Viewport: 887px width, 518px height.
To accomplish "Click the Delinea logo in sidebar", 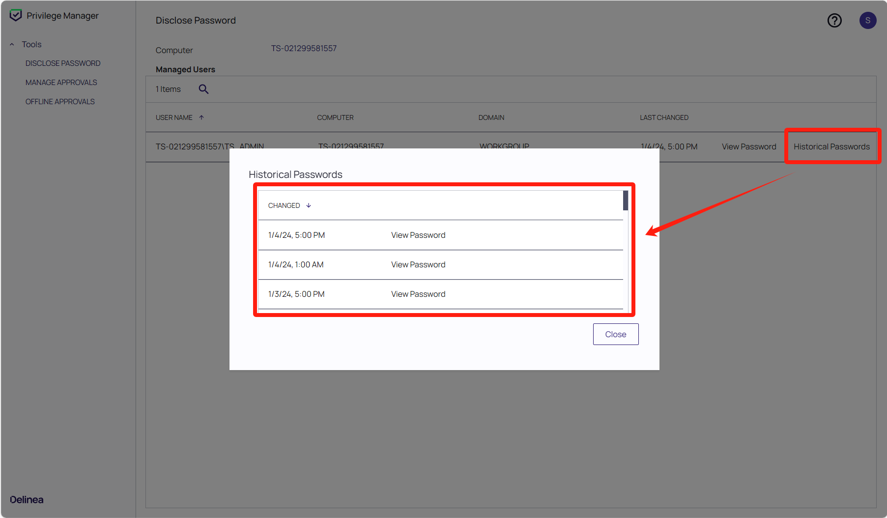I will [27, 499].
